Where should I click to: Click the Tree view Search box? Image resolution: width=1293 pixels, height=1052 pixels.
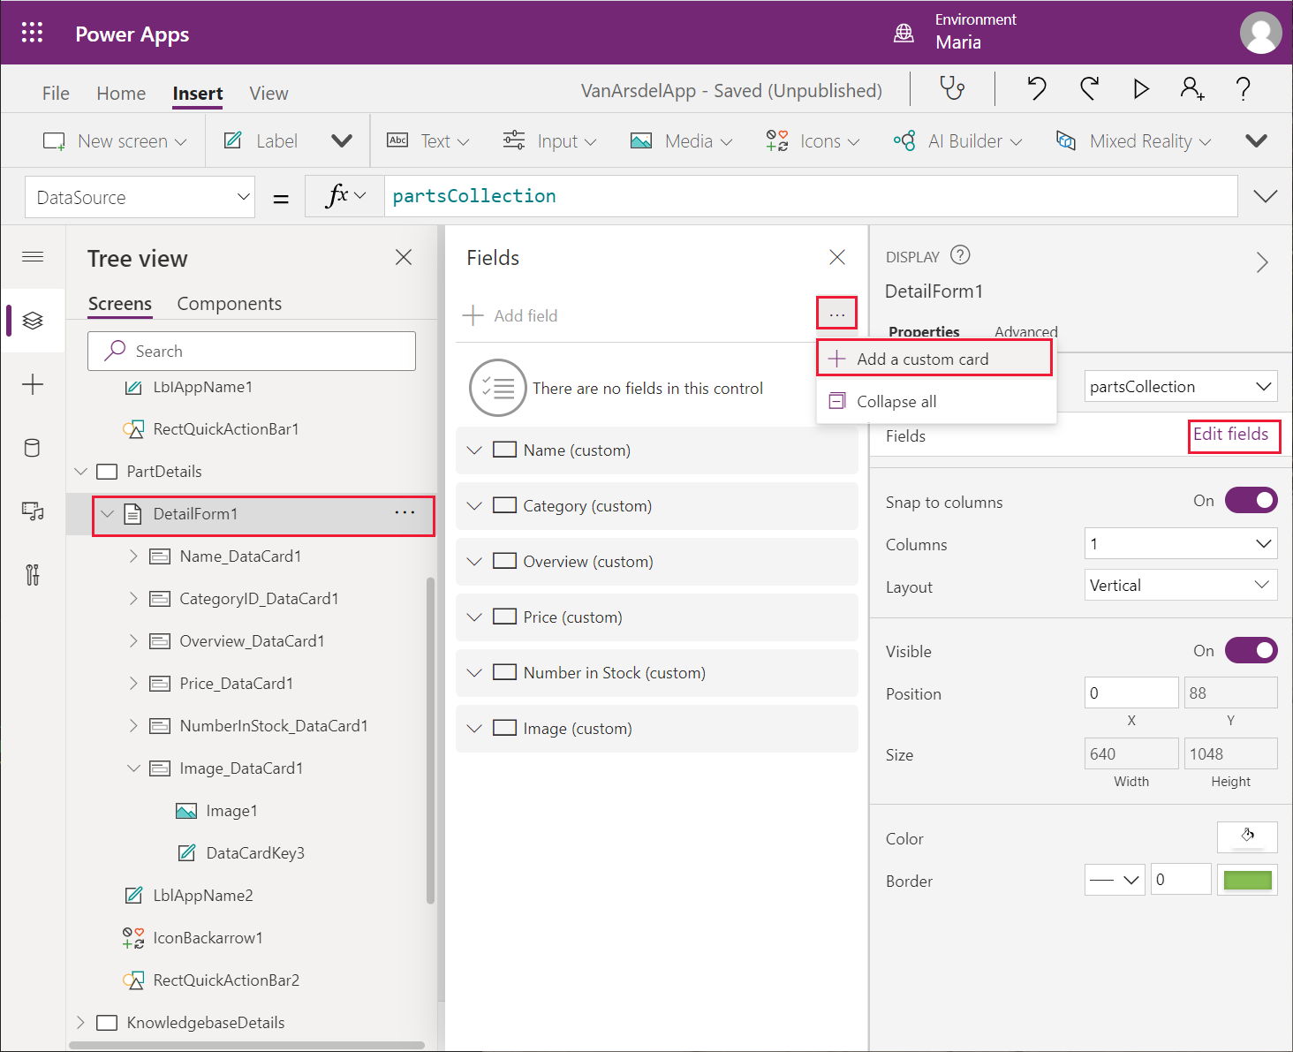252,351
